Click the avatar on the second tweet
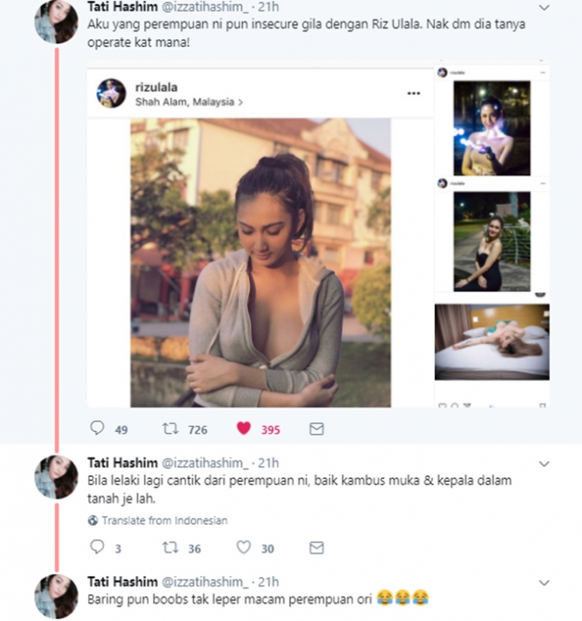The image size is (582, 621). click(x=56, y=477)
